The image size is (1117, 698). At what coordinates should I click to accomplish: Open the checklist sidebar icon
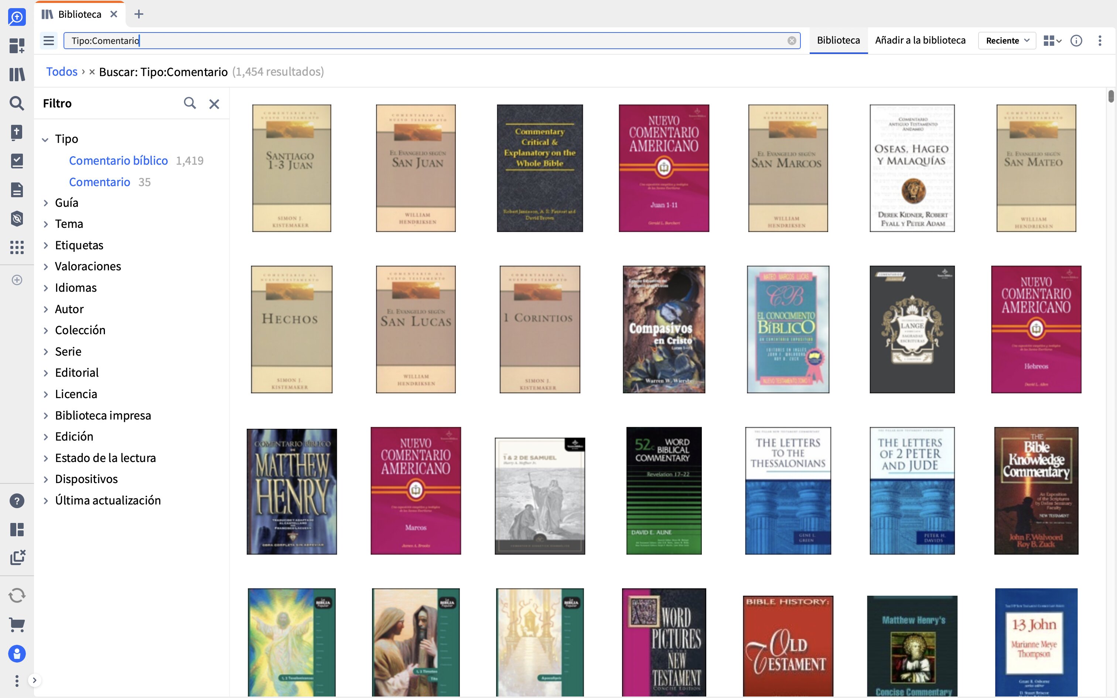tap(17, 161)
